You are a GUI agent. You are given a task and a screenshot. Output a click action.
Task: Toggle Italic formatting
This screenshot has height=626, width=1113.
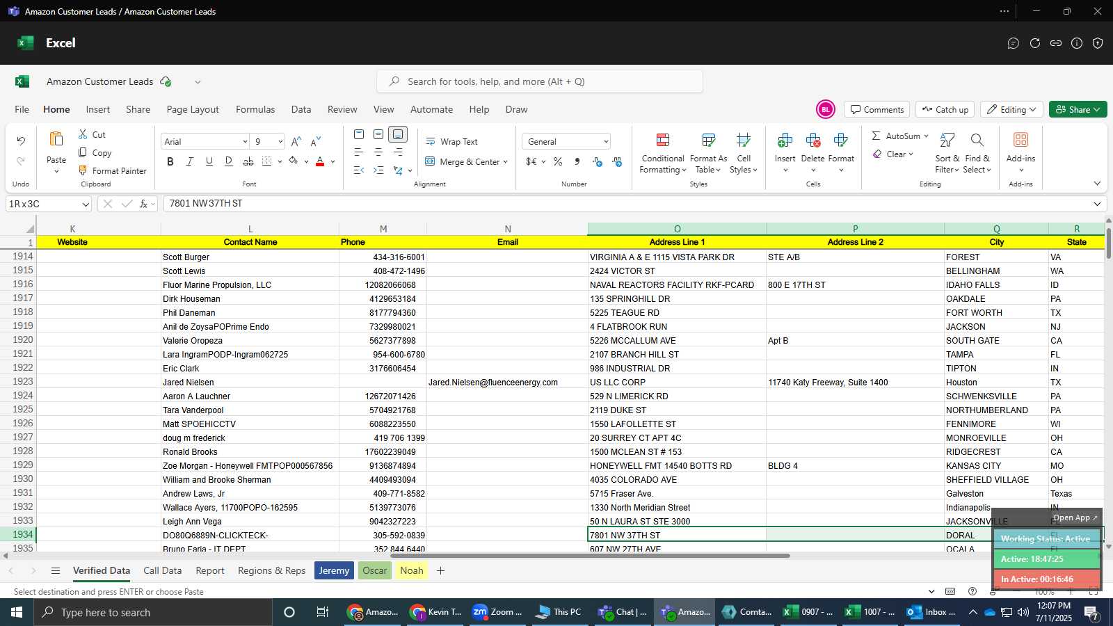click(190, 161)
